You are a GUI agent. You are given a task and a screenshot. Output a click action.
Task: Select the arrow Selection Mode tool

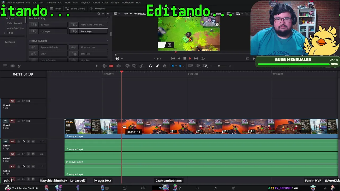coord(97,66)
